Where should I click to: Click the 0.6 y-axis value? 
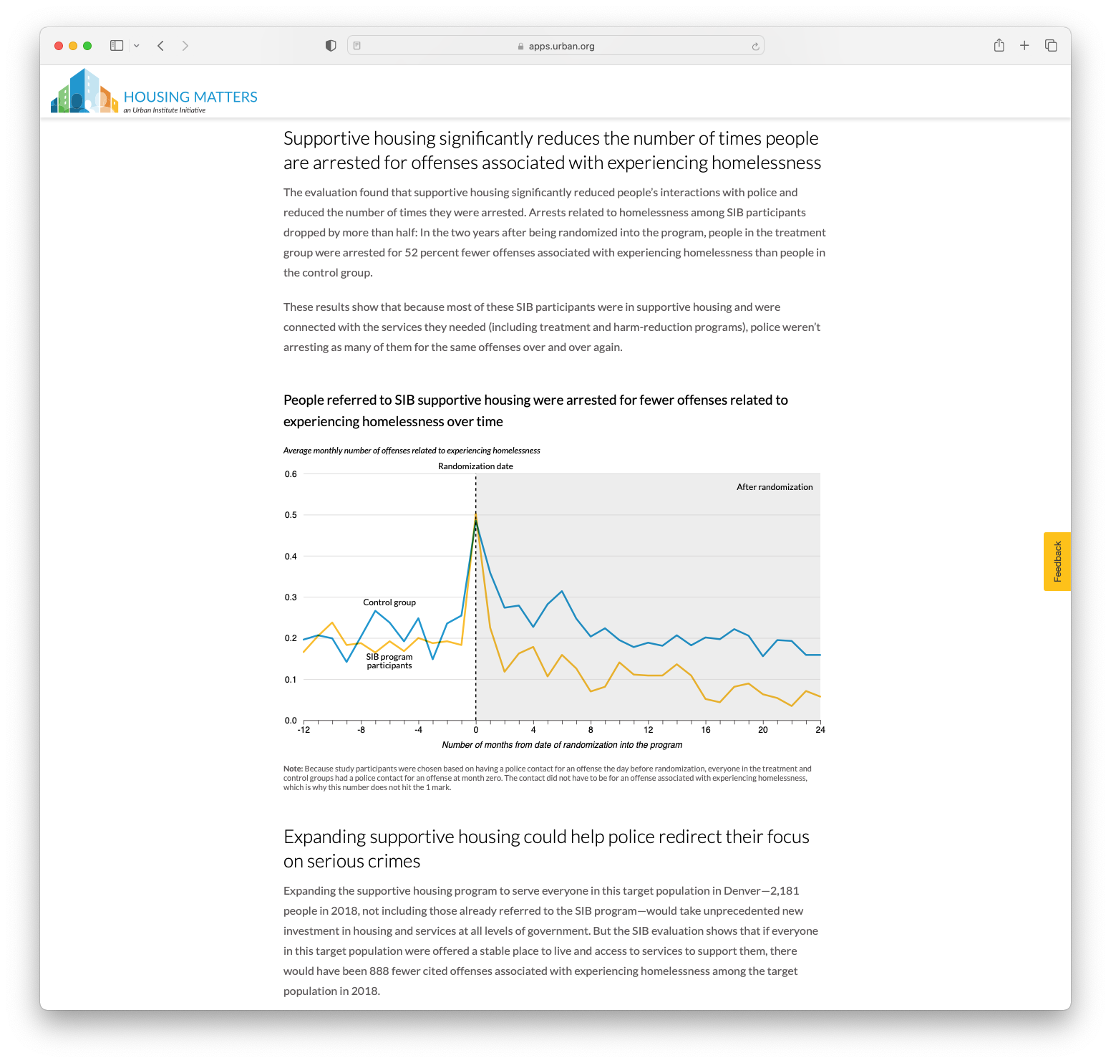291,474
